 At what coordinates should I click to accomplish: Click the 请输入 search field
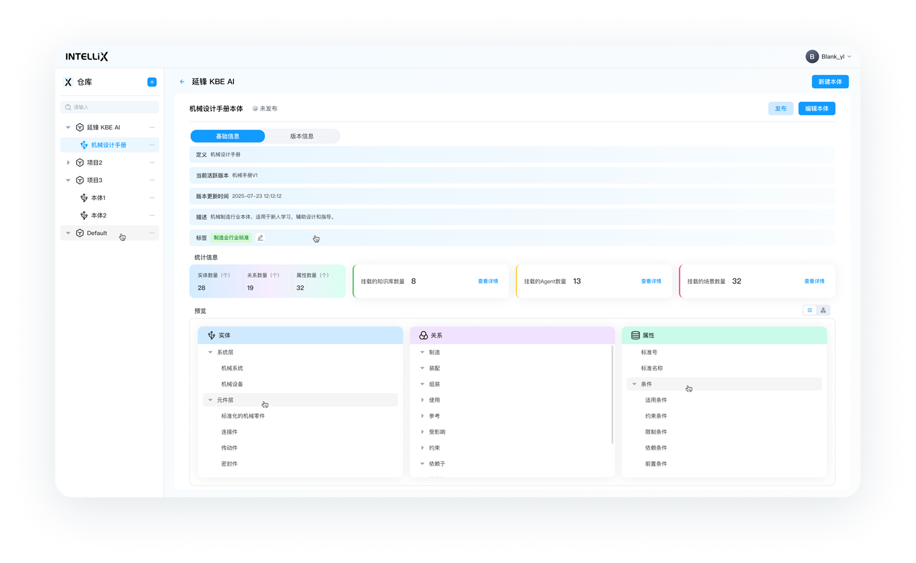pos(110,107)
